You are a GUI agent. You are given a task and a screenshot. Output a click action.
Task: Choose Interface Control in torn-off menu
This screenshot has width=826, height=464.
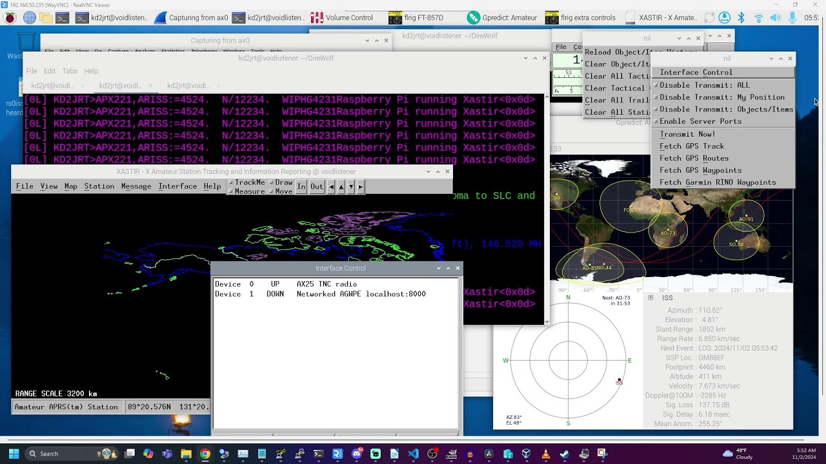[723, 72]
